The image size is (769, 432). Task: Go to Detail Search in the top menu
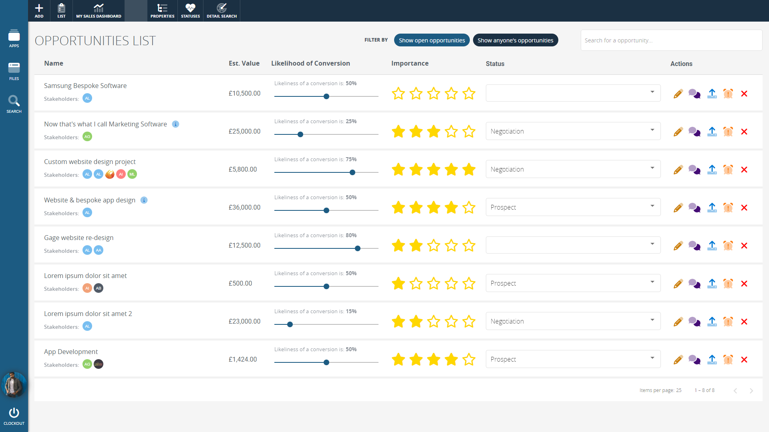click(x=221, y=11)
